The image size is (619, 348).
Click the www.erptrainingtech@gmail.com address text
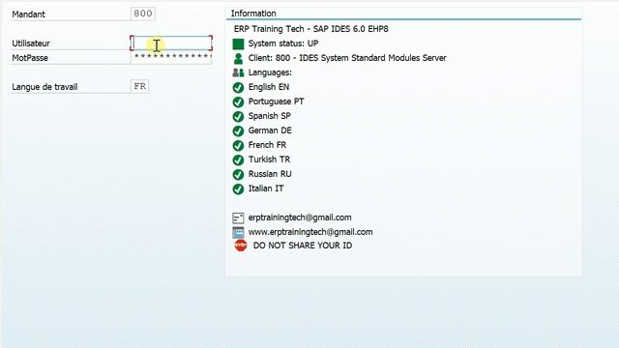pos(310,232)
